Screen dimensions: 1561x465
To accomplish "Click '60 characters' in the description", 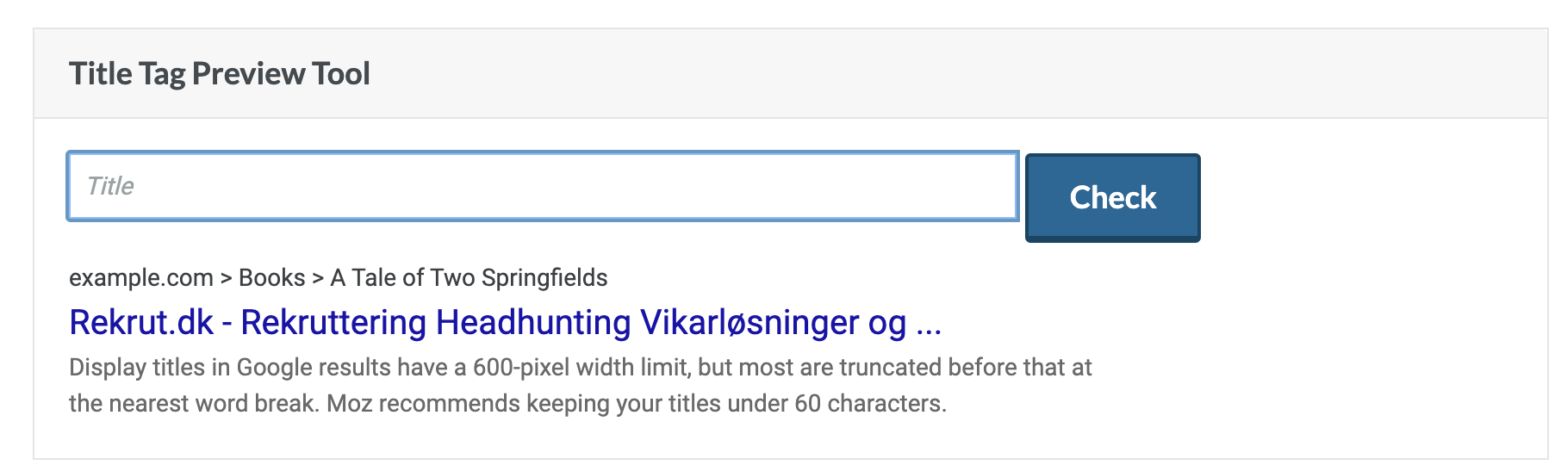I will pyautogui.click(x=868, y=404).
